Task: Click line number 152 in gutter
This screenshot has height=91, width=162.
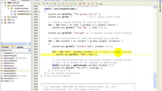Action: tap(36, 41)
